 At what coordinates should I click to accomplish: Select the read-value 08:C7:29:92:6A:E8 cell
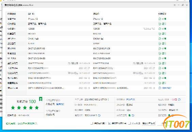102,59
